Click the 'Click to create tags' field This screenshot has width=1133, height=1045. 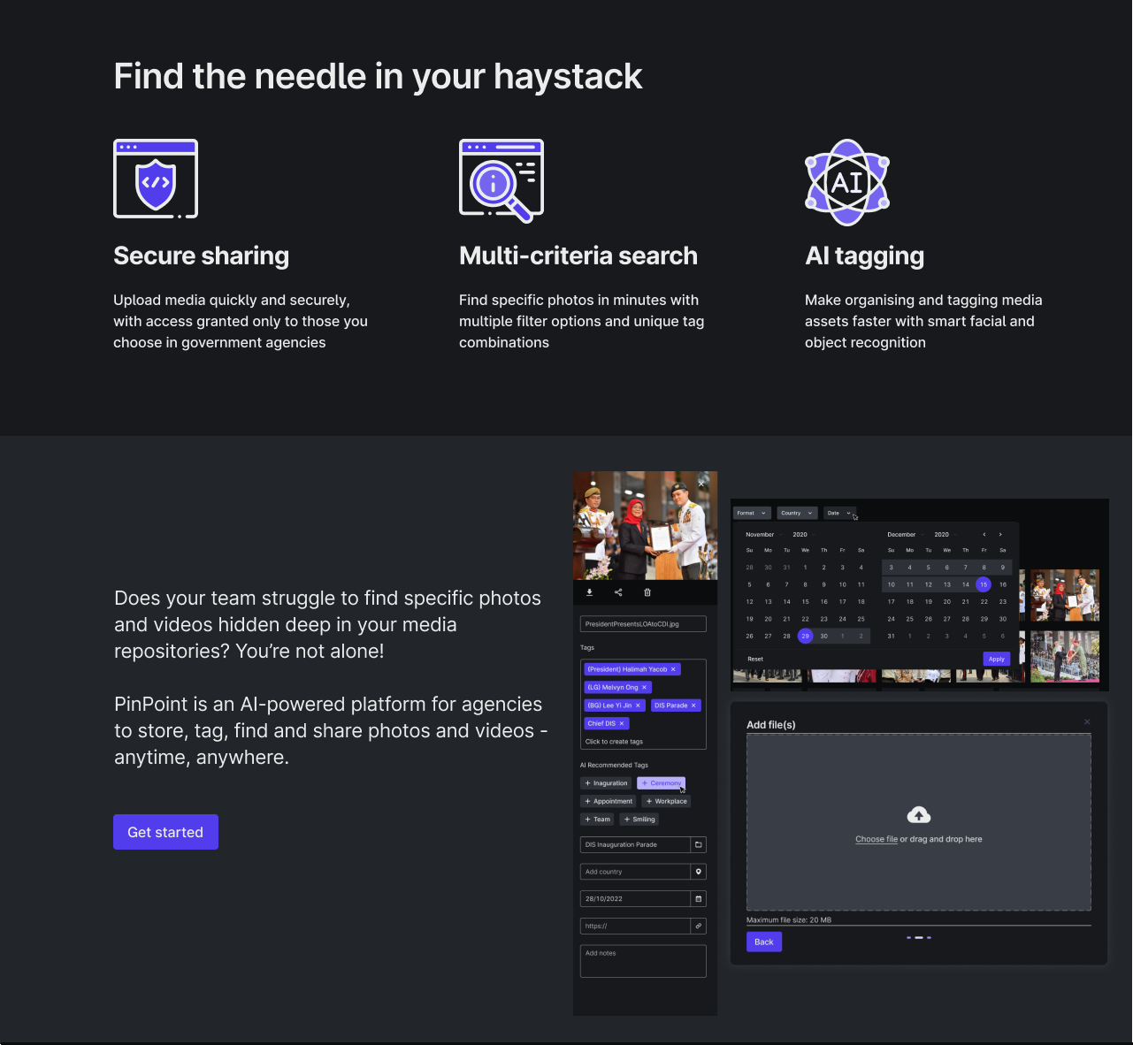(643, 742)
